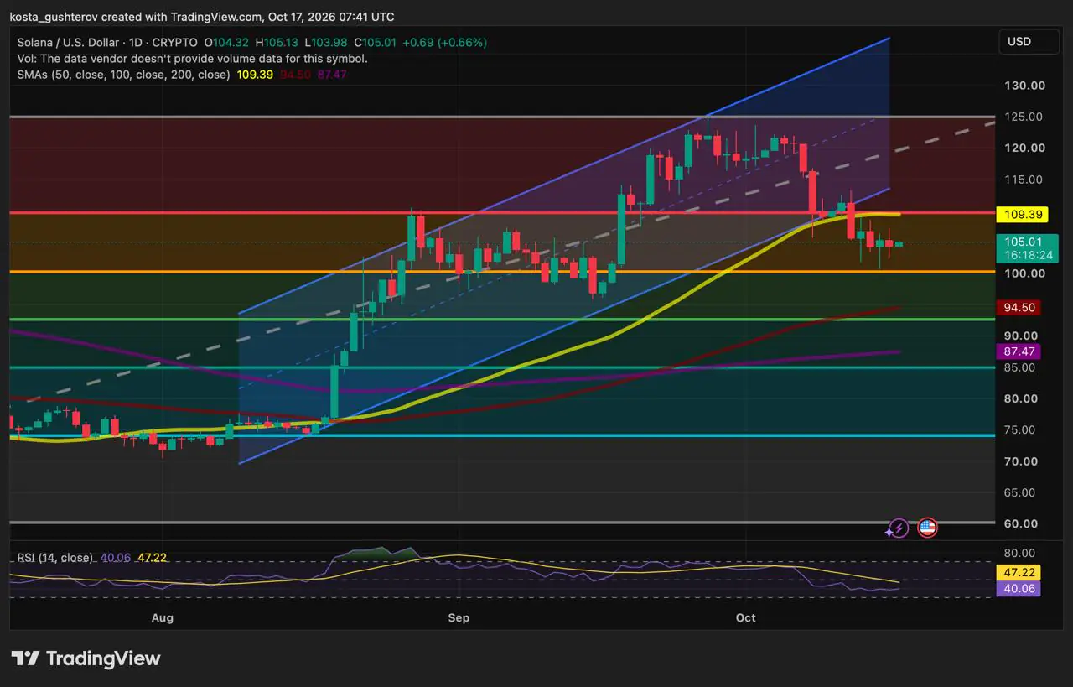Click the 115.00 price axis tick

[x=1024, y=180]
